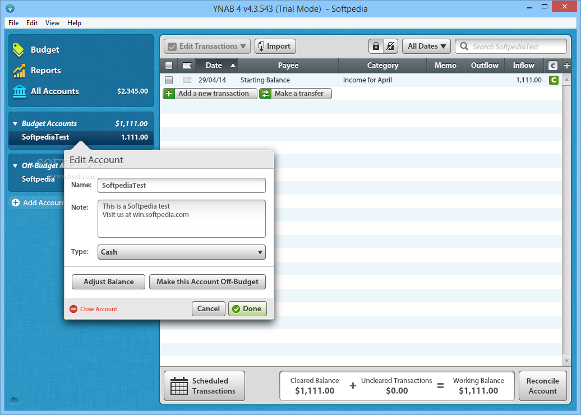This screenshot has height=415, width=581.
Task: Click the search magnifier icon
Action: click(x=464, y=47)
